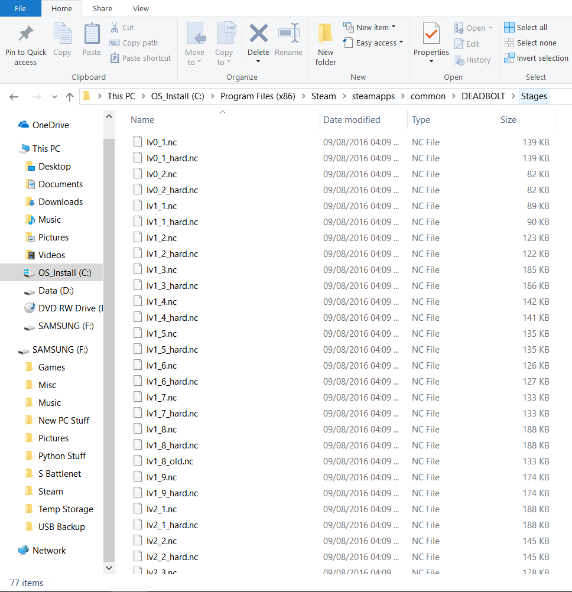
Task: Click the Rename icon
Action: point(289,33)
